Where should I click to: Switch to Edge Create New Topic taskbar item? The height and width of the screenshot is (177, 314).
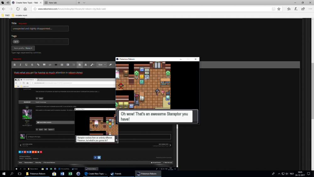pyautogui.click(x=96, y=174)
